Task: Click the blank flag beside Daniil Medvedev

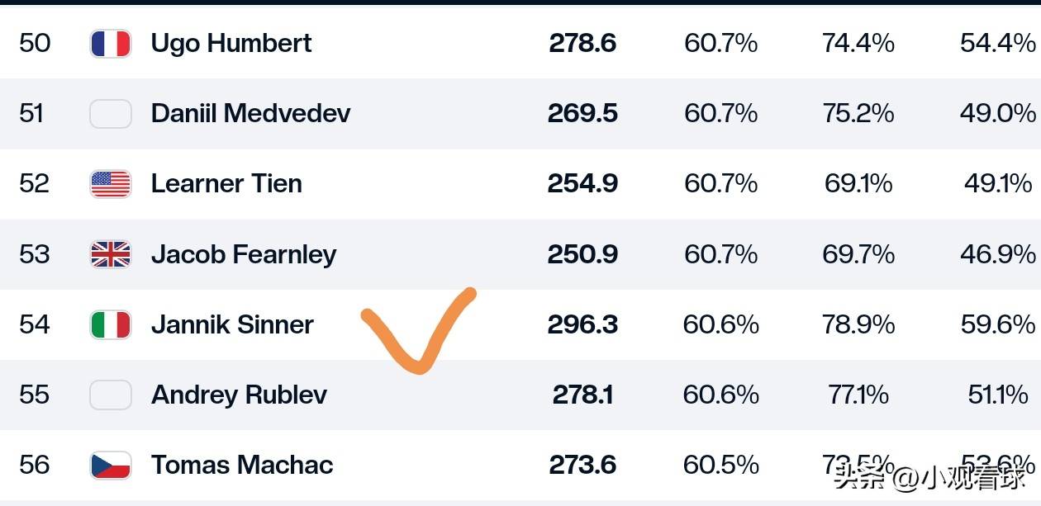Action: pyautogui.click(x=111, y=113)
